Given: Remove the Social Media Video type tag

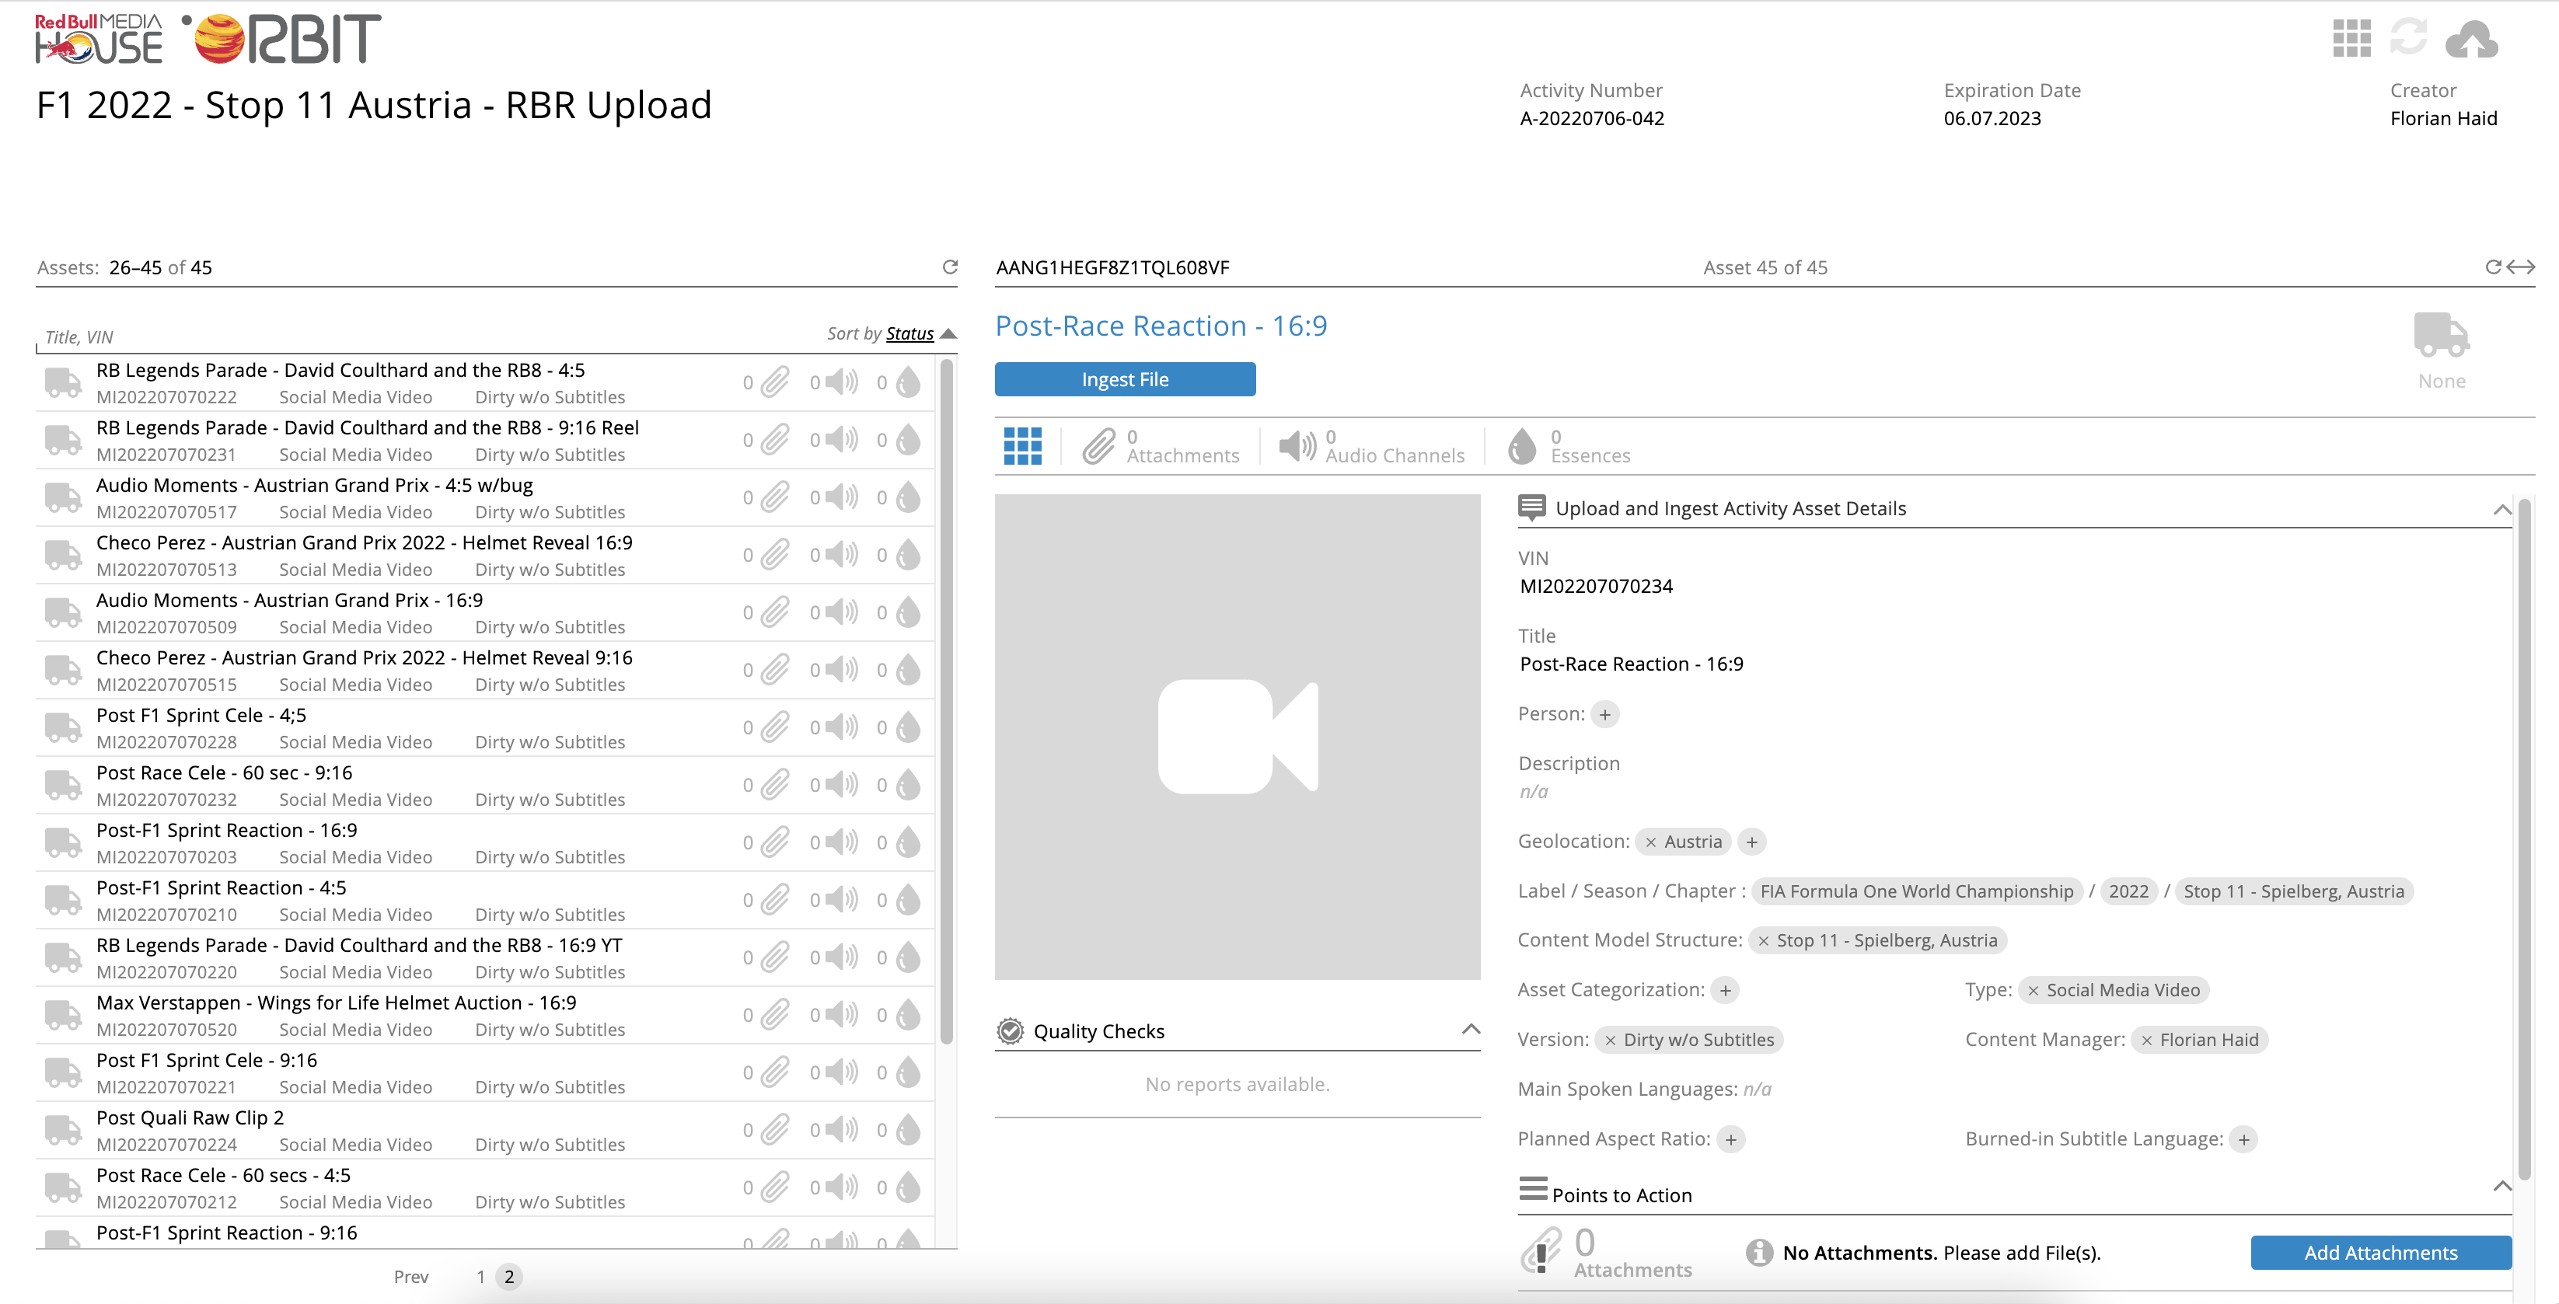Looking at the screenshot, I should pyautogui.click(x=2033, y=990).
